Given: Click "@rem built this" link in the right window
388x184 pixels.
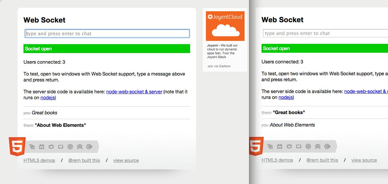Looking at the screenshot, I should click(322, 160).
